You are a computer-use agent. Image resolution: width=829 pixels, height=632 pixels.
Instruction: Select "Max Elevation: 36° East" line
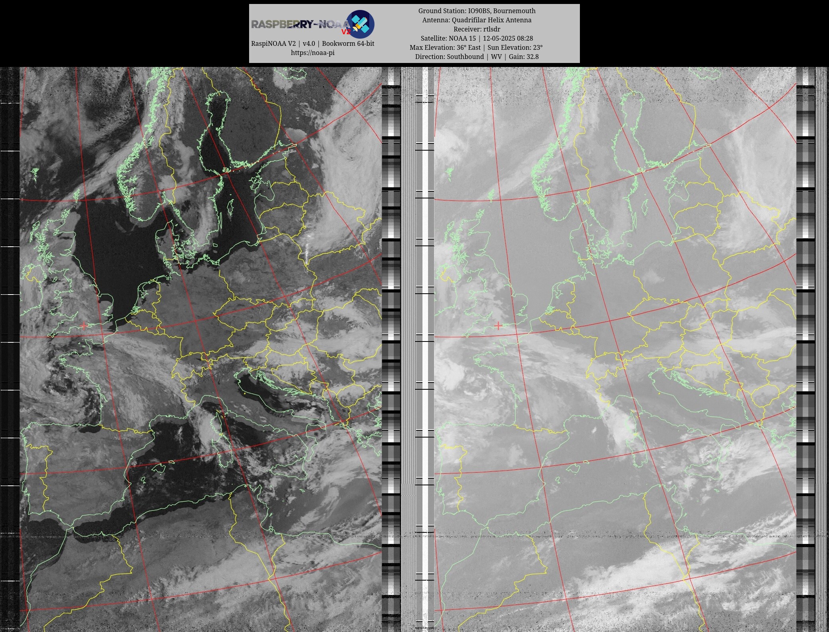[x=476, y=47]
